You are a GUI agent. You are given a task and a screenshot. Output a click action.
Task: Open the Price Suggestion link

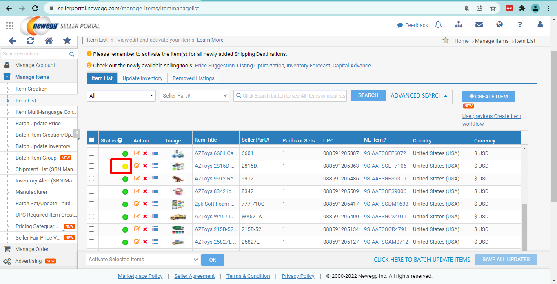coord(215,66)
